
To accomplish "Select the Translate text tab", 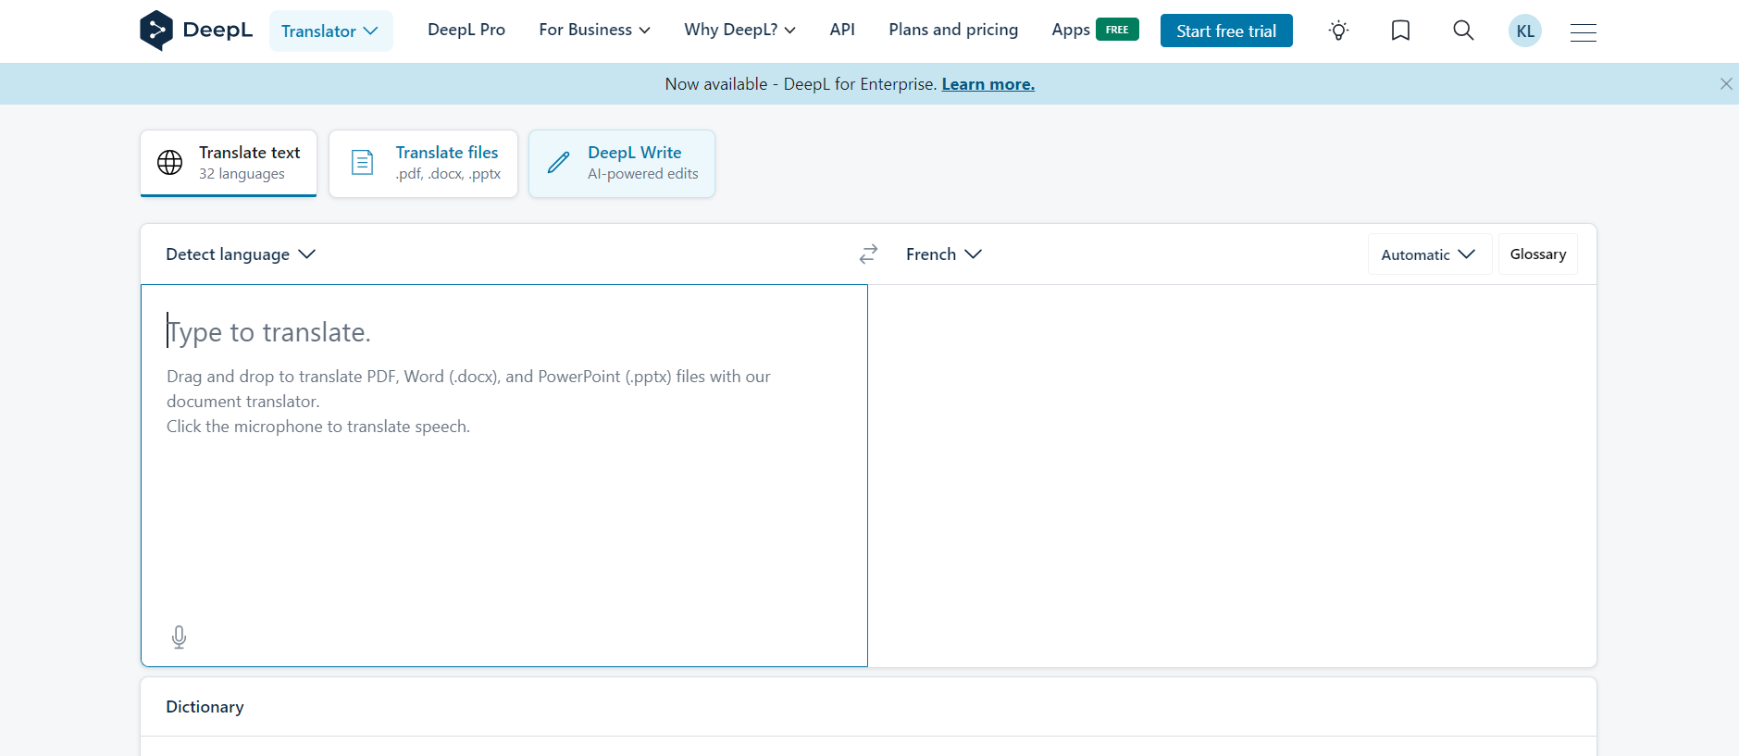I will click(229, 163).
